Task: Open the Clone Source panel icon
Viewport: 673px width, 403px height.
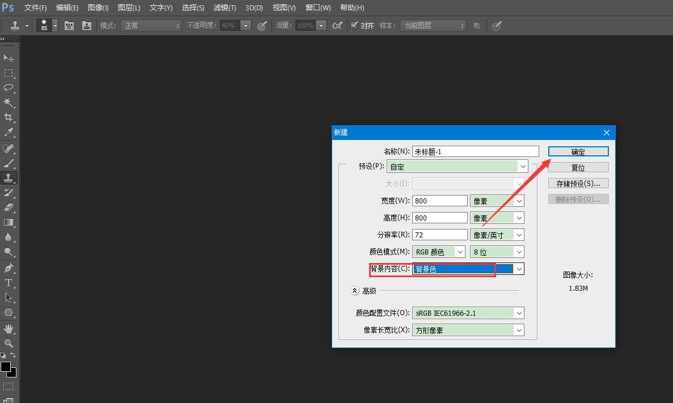Action: [x=87, y=26]
